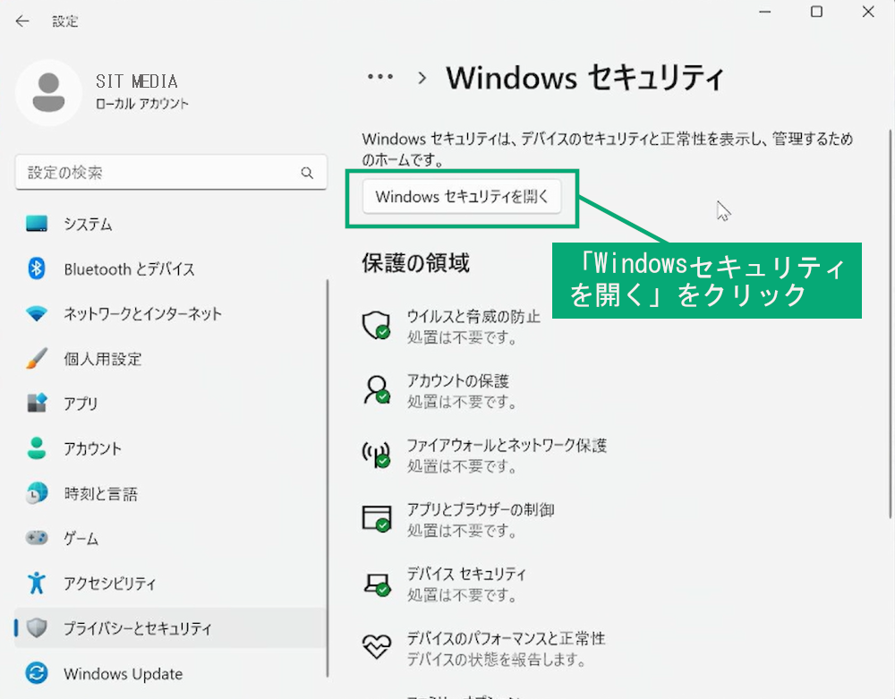Open アクセシビリティ settings

pos(170,583)
